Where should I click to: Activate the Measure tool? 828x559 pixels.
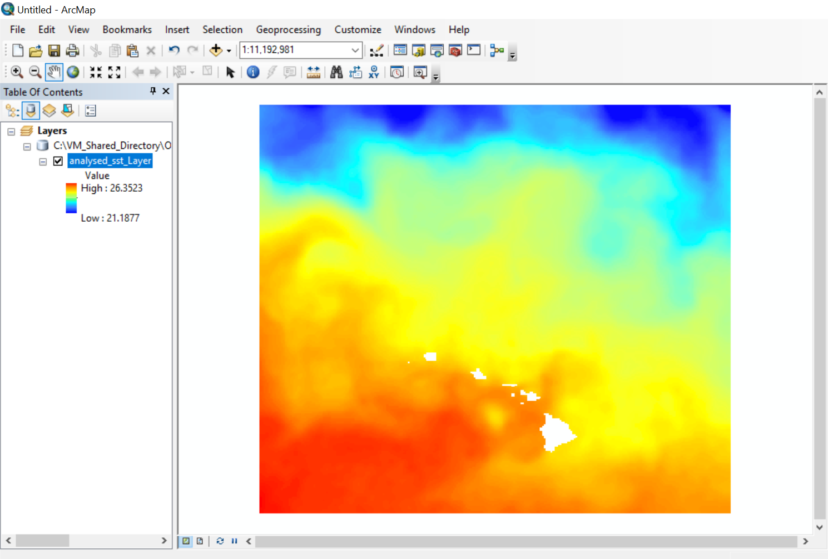coord(314,72)
